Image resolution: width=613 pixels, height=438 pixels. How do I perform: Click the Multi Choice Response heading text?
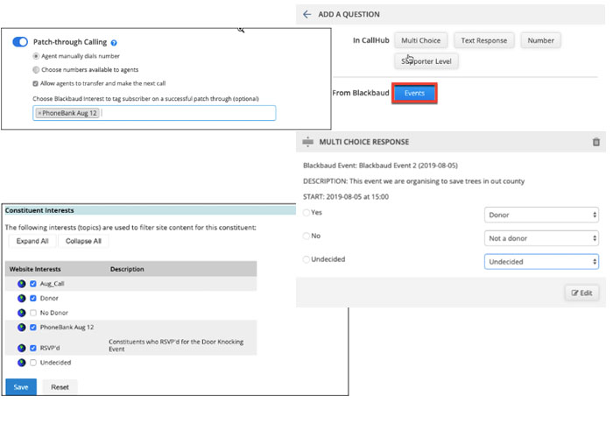(364, 142)
